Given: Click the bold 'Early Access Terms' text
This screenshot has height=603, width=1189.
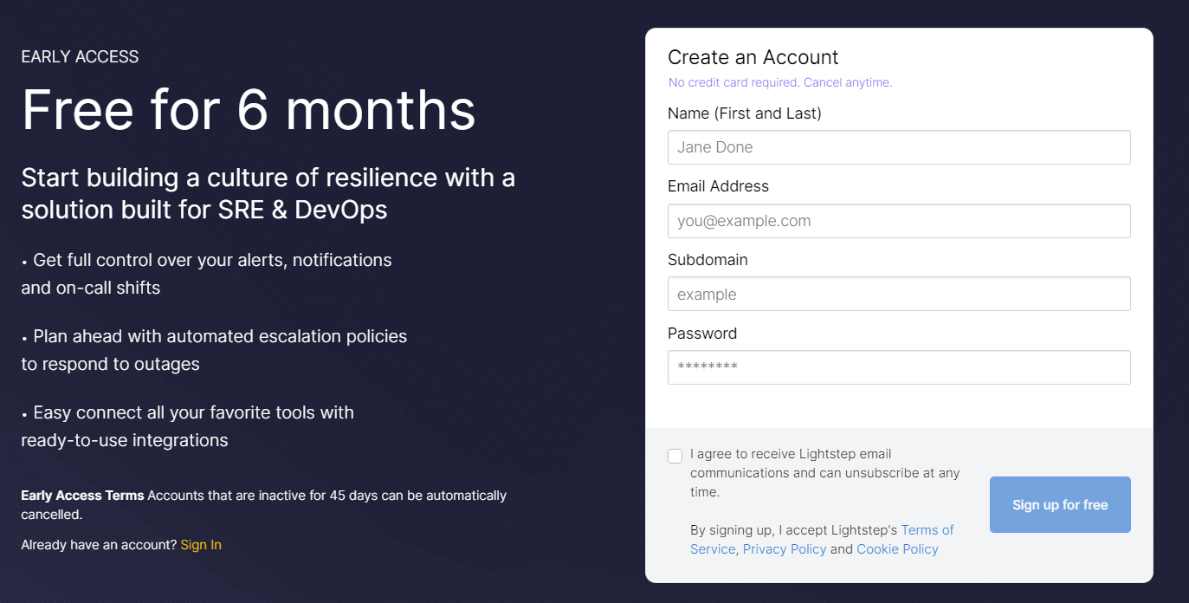Looking at the screenshot, I should (x=82, y=496).
